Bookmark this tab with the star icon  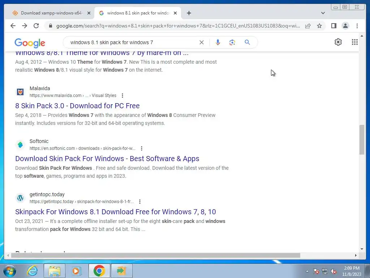(x=319, y=26)
